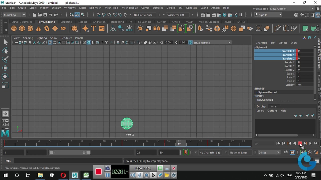
Task: Open the Workspace Maya Classic dropdown
Action: point(292,8)
